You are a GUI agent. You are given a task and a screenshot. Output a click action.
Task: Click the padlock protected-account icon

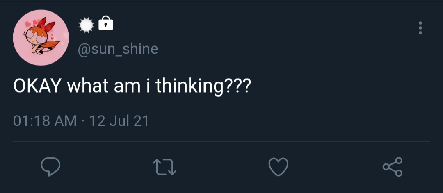tap(106, 23)
